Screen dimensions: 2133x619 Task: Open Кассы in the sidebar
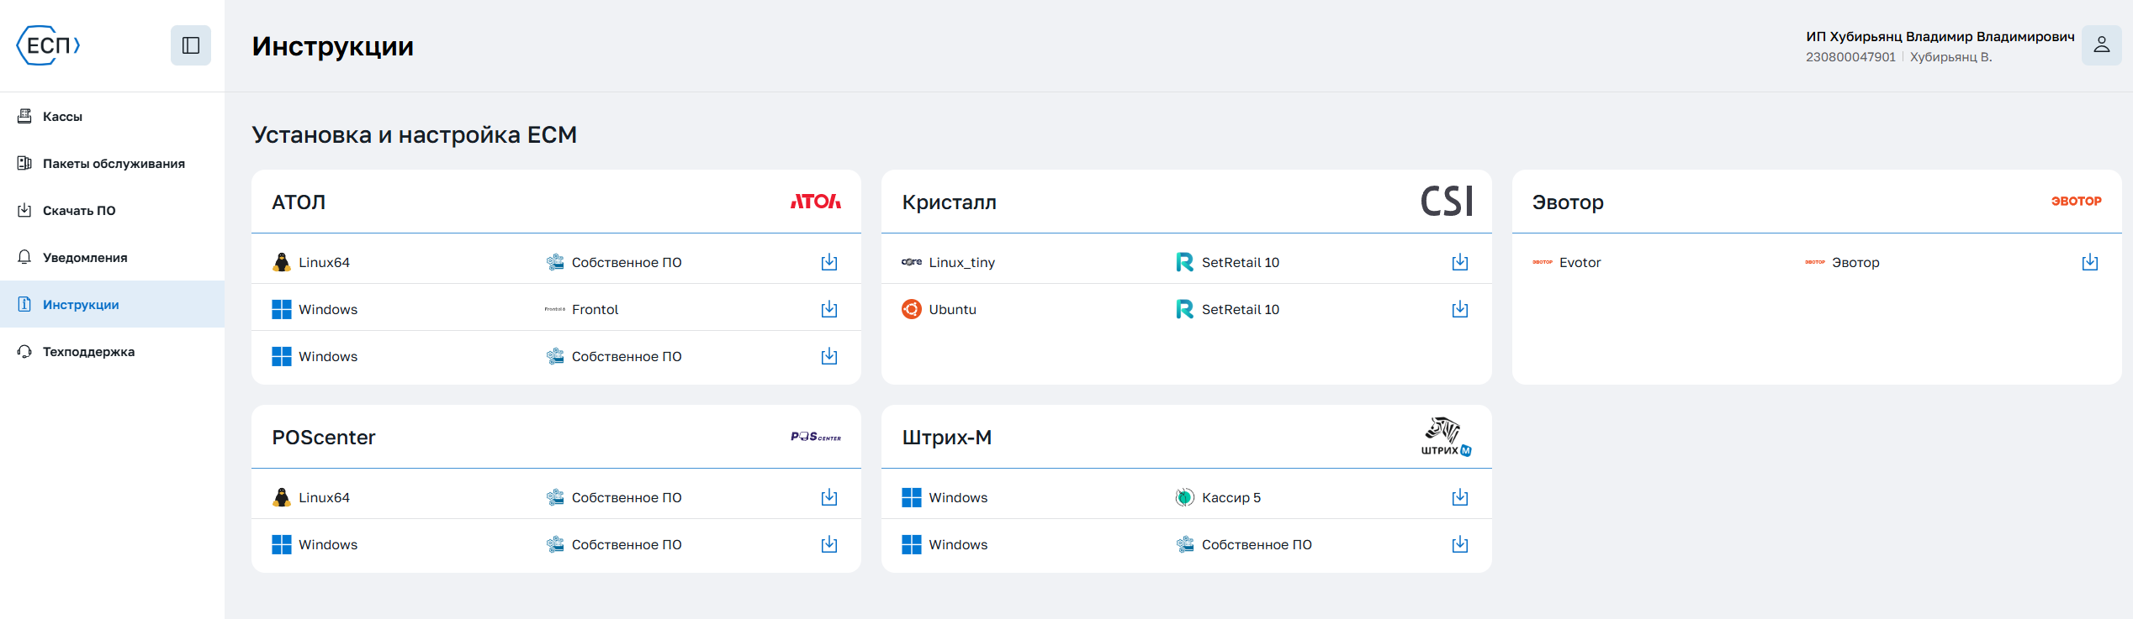[62, 117]
